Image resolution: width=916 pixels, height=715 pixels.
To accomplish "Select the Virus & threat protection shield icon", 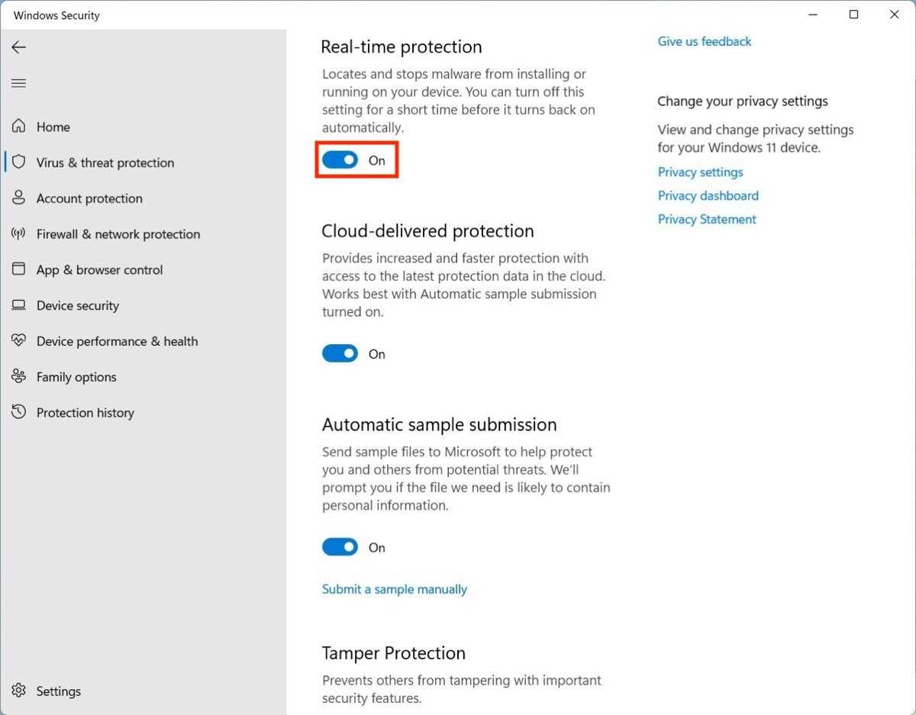I will click(19, 163).
